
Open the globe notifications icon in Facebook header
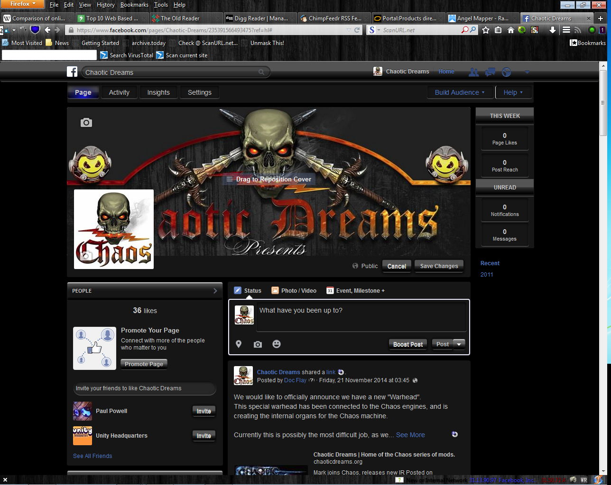pos(507,72)
